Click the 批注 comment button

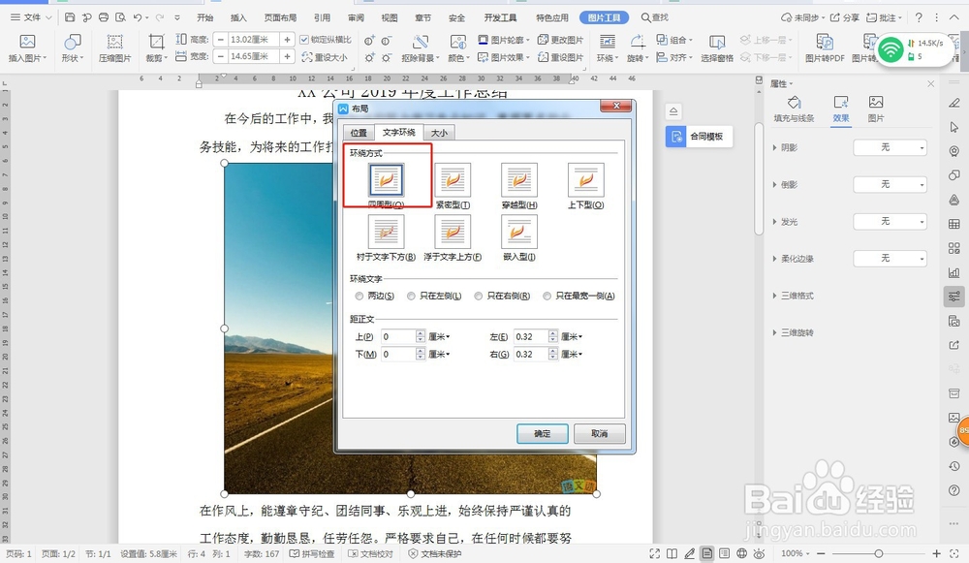tap(884, 17)
